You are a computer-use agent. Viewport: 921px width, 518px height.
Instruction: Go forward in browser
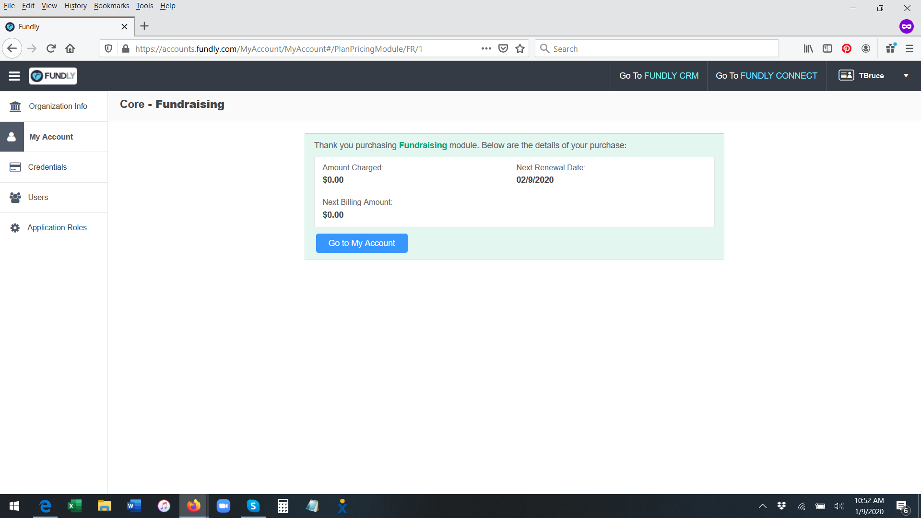click(x=32, y=48)
